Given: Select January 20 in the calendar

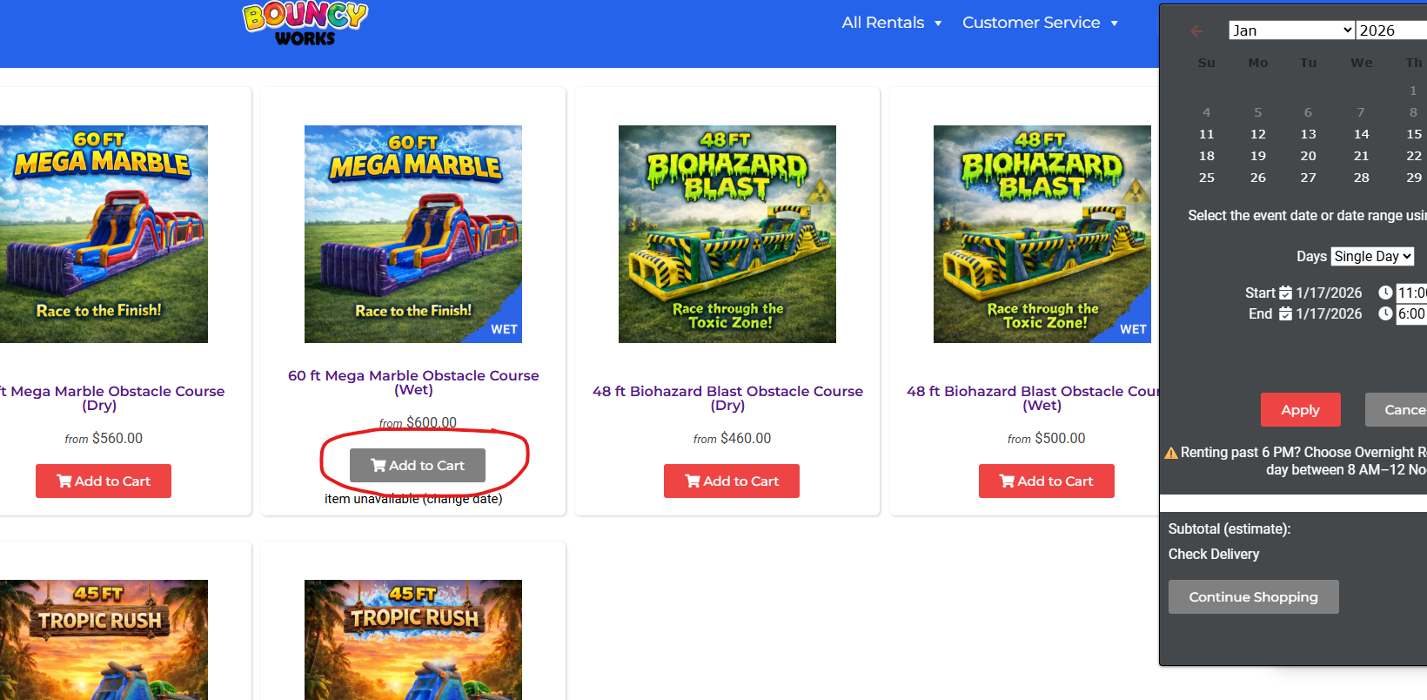Looking at the screenshot, I should coord(1308,156).
